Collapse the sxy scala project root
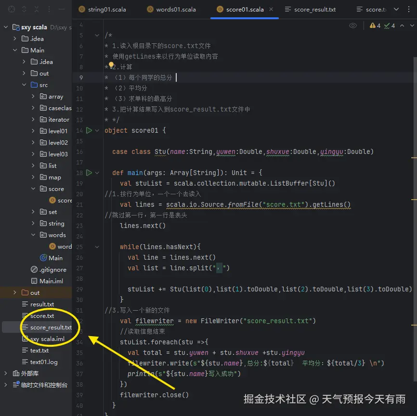The height and width of the screenshot is (416, 417). 6,27
